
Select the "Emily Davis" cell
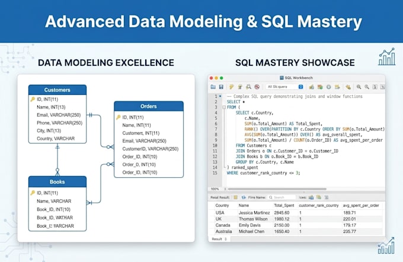250,225
